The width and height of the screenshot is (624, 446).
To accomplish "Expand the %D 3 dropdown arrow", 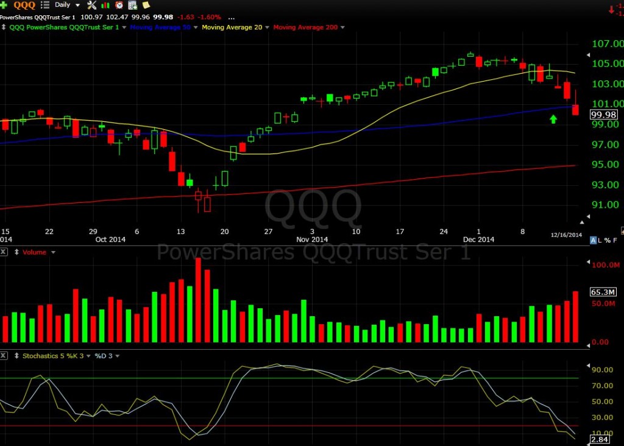I will 118,356.
